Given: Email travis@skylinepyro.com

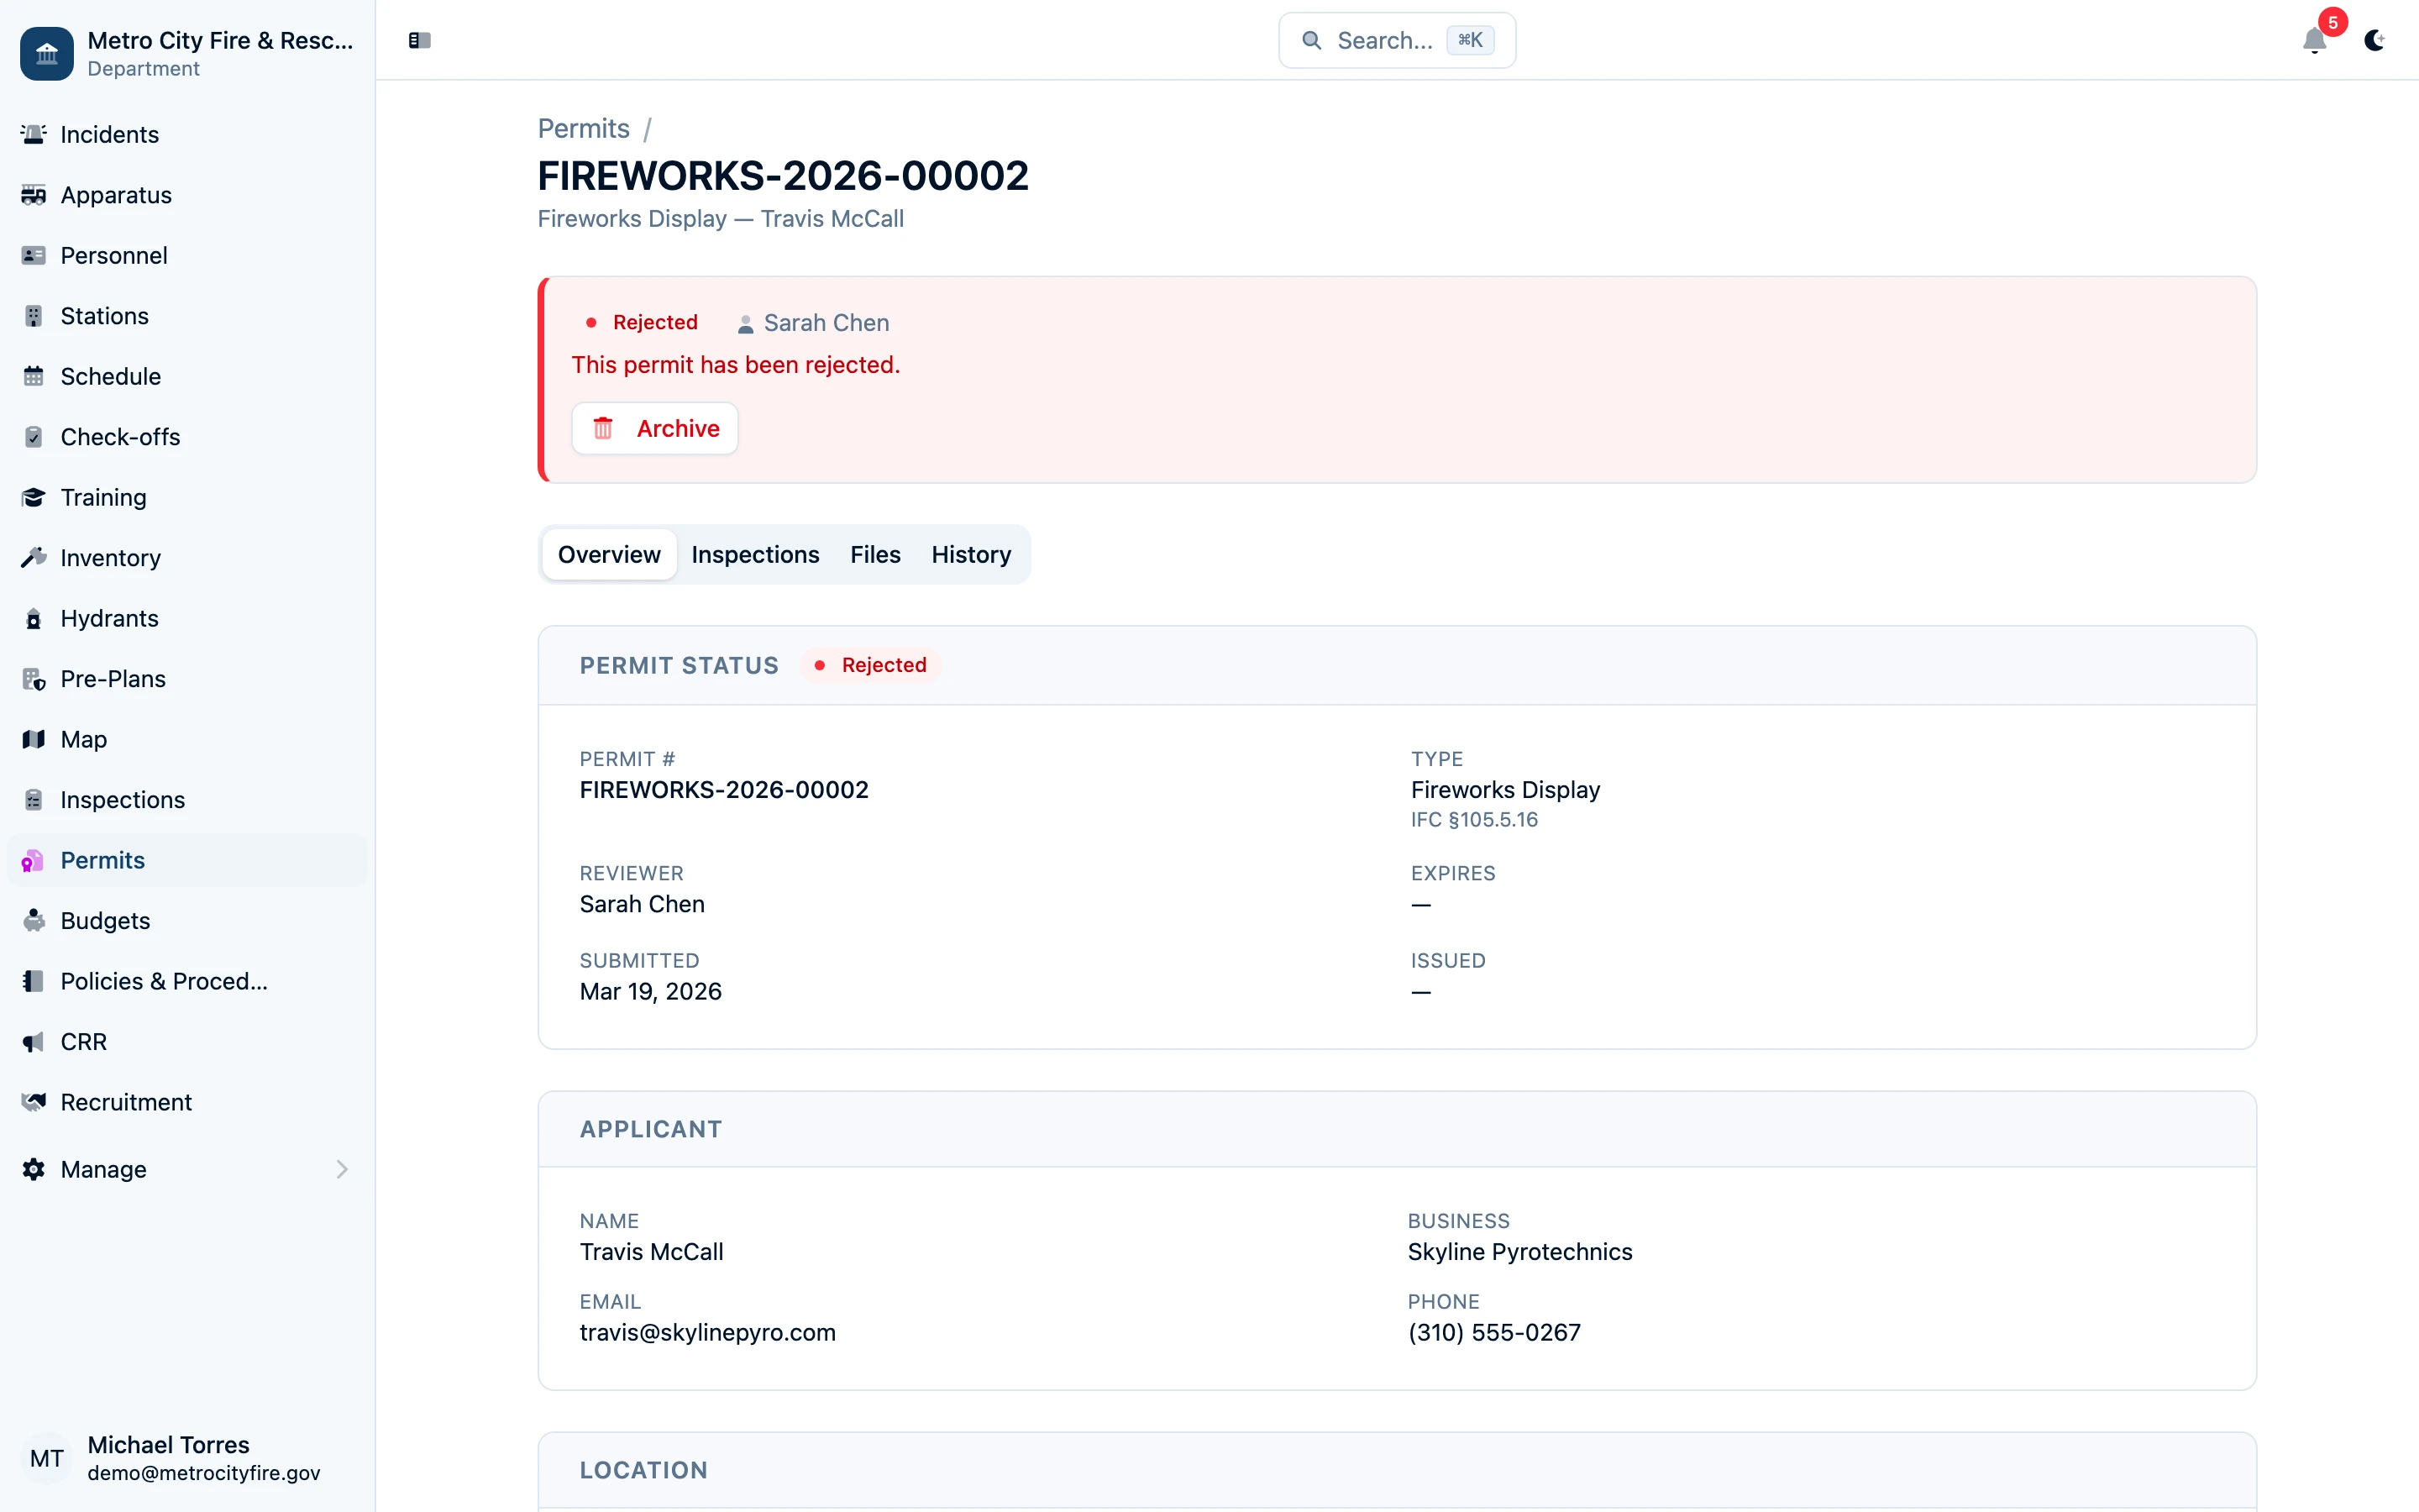Looking at the screenshot, I should point(706,1332).
